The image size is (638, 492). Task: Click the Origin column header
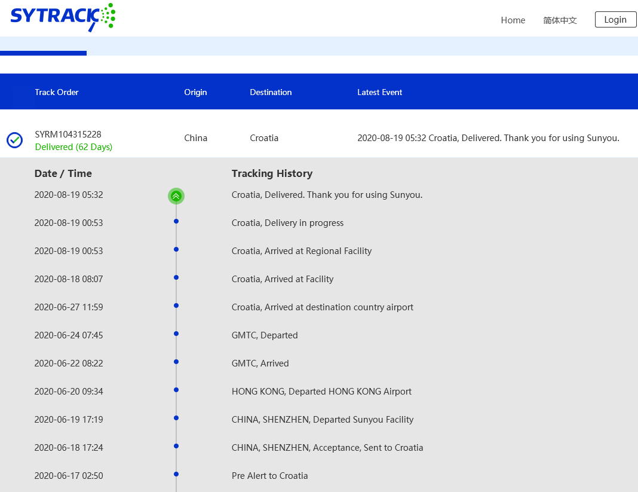coord(195,92)
